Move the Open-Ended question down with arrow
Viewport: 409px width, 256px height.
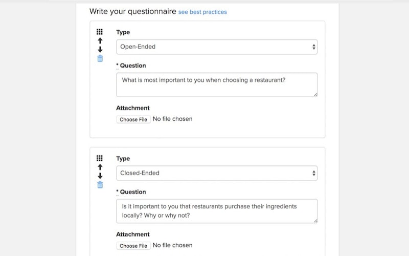(x=100, y=50)
